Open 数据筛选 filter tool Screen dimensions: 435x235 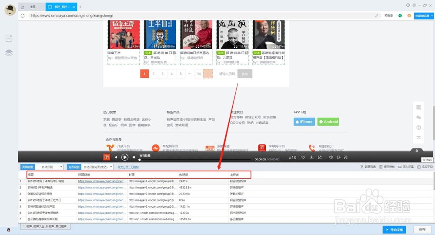click(x=368, y=167)
